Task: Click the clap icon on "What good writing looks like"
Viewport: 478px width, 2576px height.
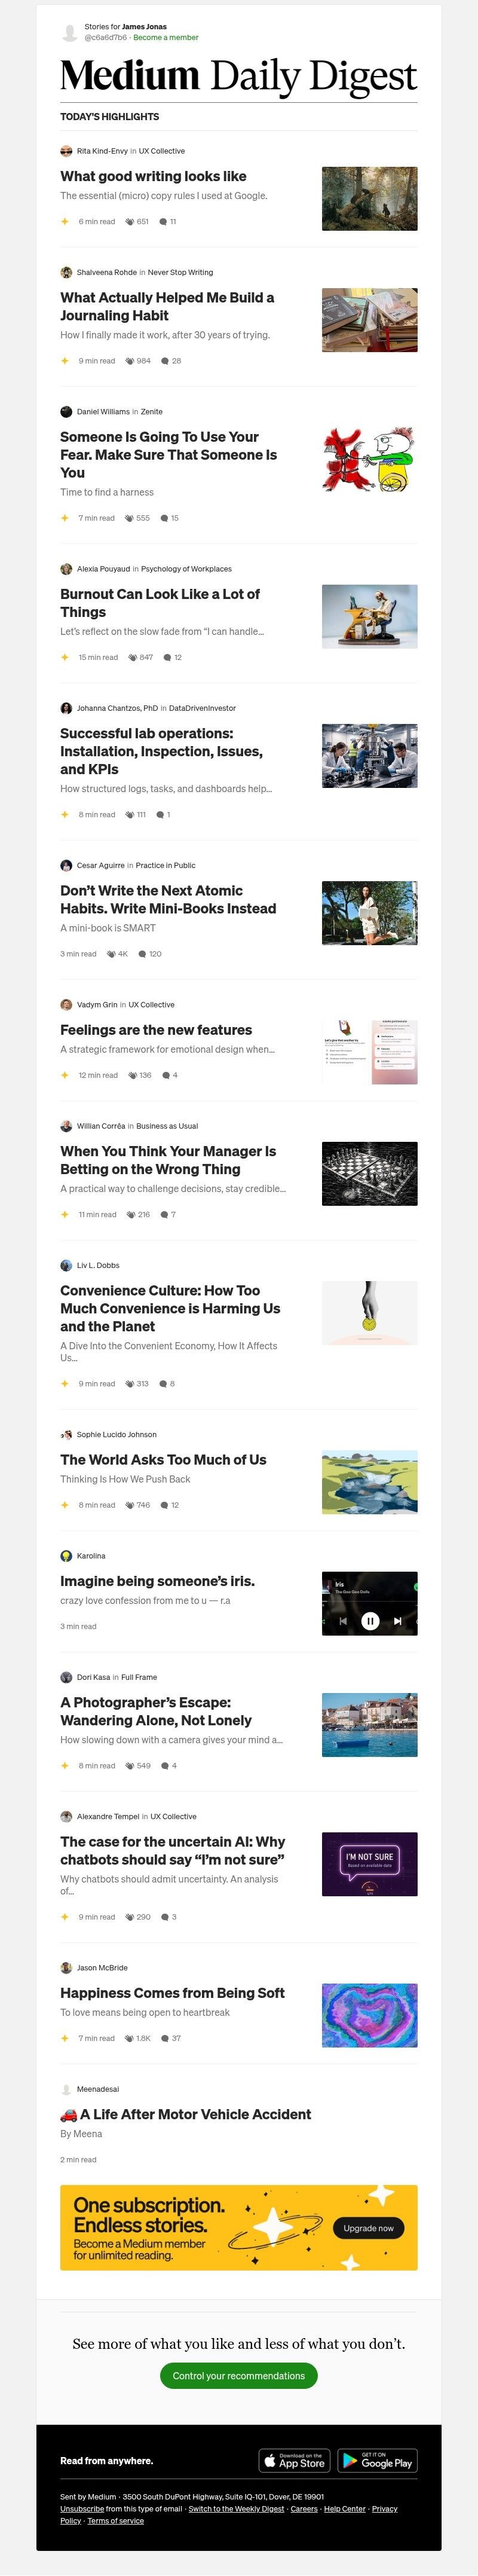Action: pyautogui.click(x=131, y=221)
